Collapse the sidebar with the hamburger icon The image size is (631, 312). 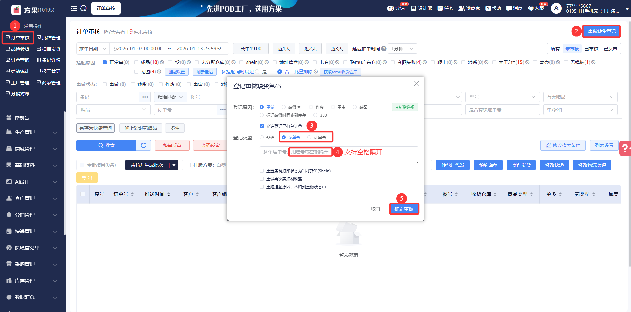coord(74,8)
